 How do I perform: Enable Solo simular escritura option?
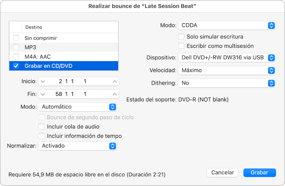181,36
